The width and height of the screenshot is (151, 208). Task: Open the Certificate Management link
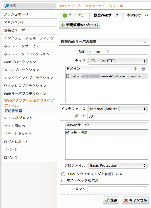(13, 111)
